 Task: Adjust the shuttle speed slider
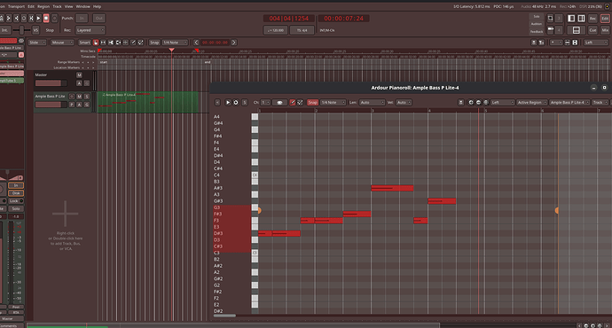[21, 30]
